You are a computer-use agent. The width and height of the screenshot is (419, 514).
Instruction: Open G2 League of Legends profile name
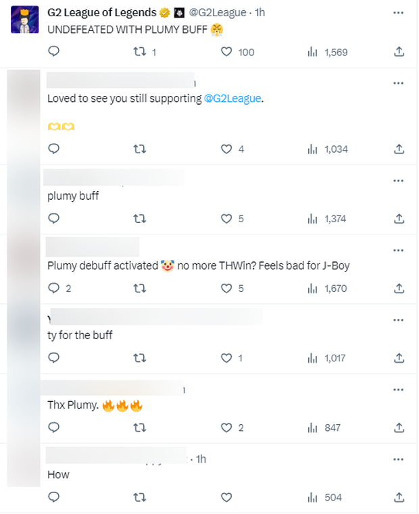pyautogui.click(x=101, y=13)
